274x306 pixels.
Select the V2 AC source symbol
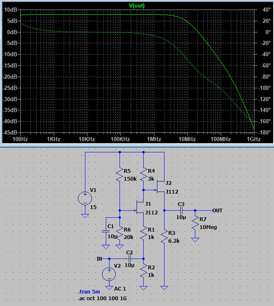pyautogui.click(x=109, y=273)
